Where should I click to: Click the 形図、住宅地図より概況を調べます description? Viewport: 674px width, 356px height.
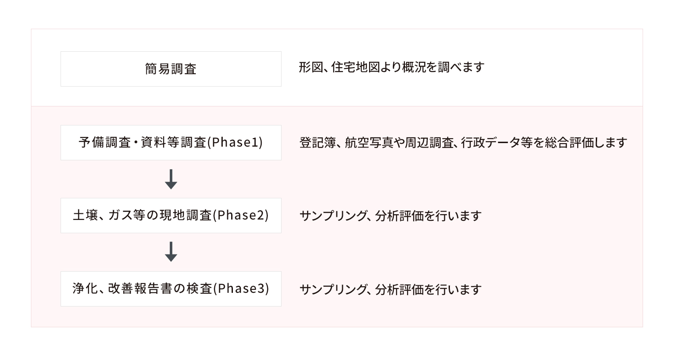pyautogui.click(x=392, y=67)
